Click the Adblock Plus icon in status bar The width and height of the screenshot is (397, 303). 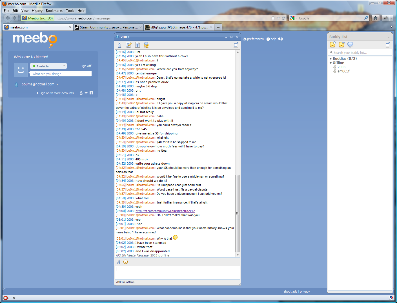tap(5, 298)
